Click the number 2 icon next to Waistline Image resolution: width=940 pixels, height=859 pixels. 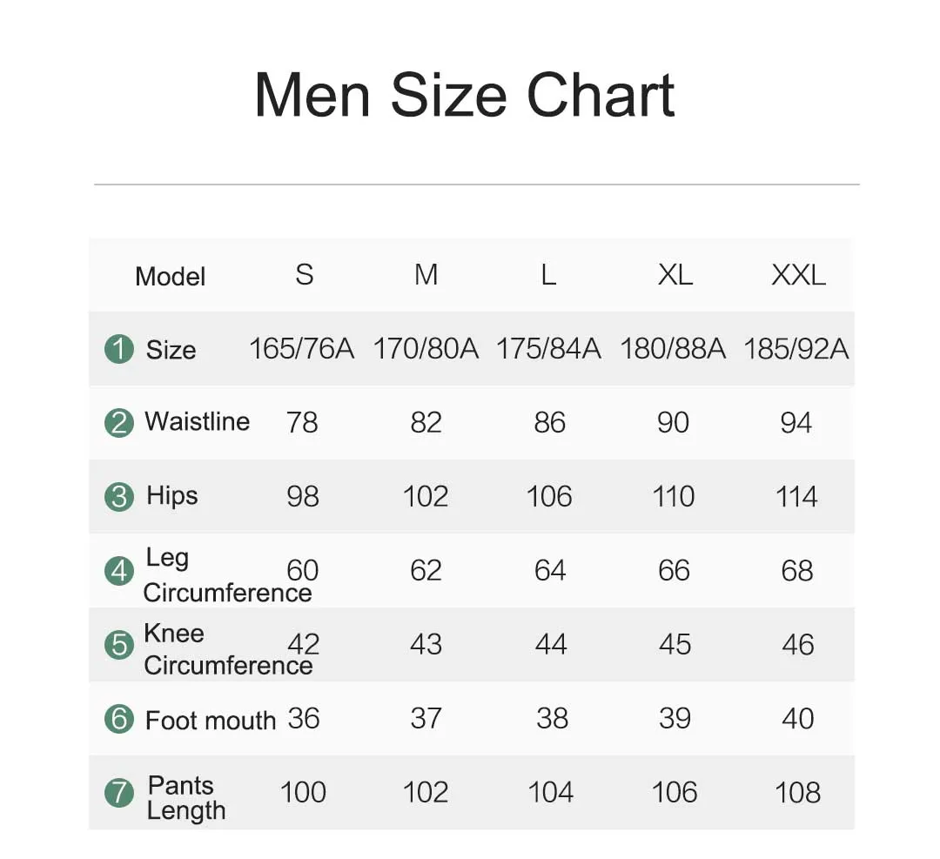point(119,423)
